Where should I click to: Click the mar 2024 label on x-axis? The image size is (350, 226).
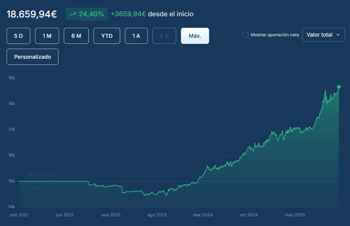203,215
